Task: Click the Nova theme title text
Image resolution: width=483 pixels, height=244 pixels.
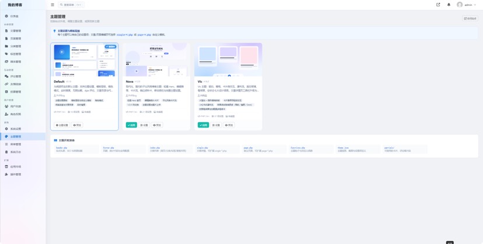Action: tap(129, 82)
